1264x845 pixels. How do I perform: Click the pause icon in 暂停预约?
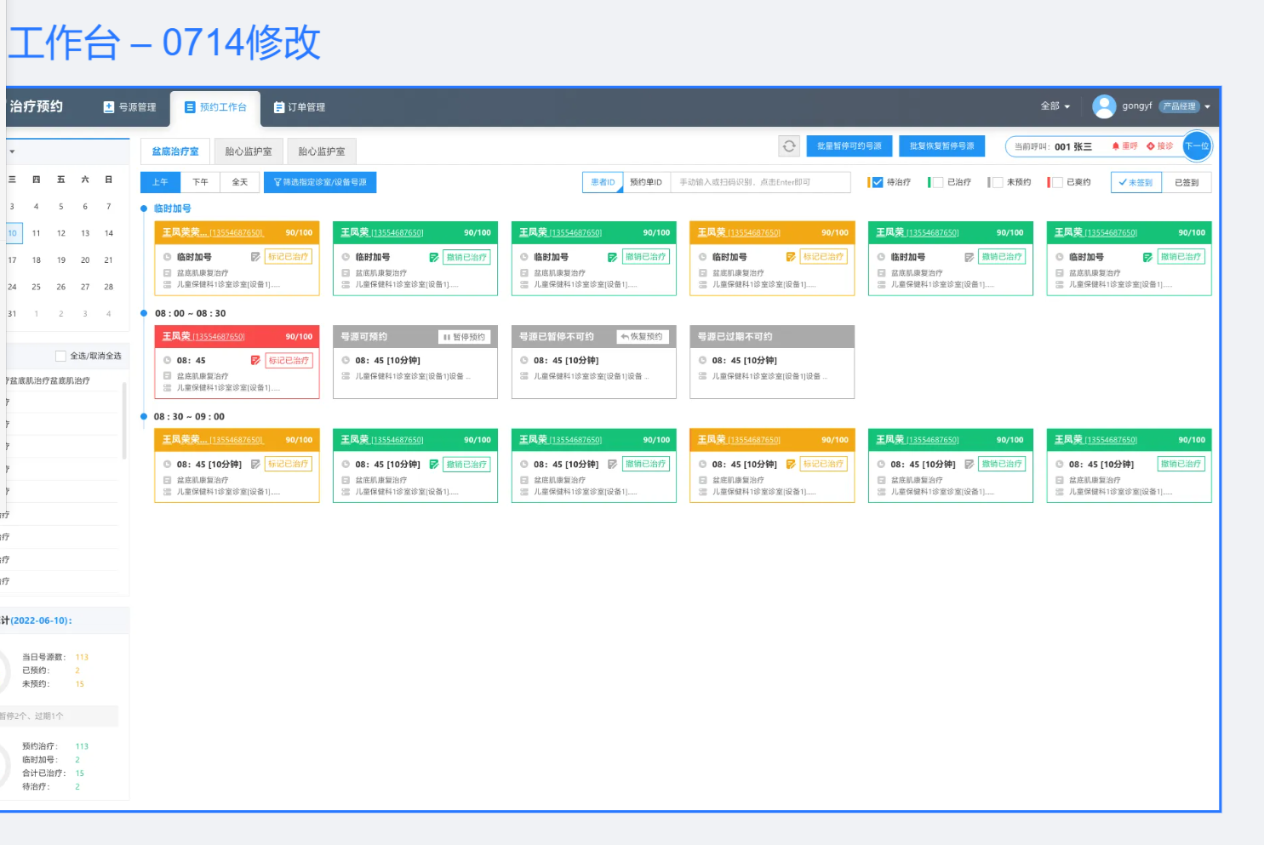[447, 337]
